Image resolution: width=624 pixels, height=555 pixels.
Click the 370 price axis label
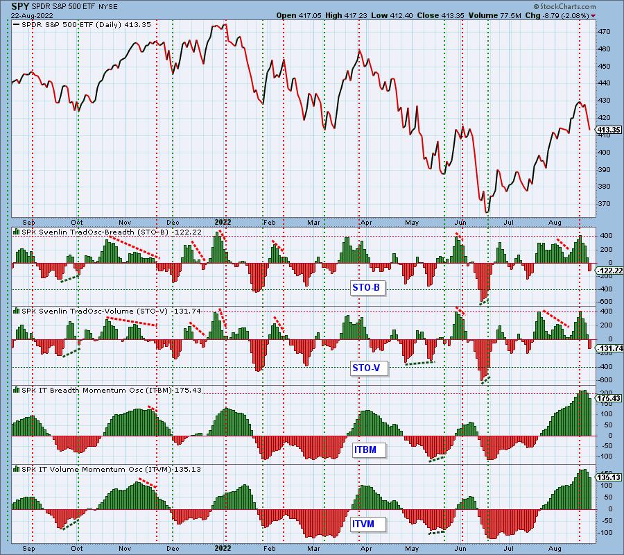(604, 203)
